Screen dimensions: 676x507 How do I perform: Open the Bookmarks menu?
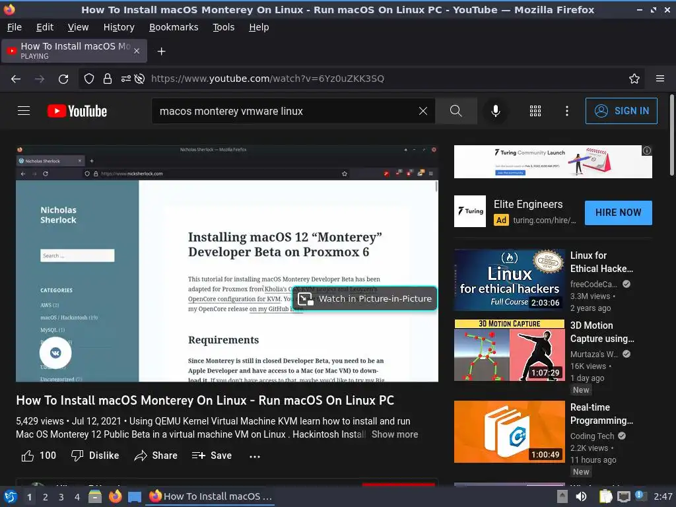tap(174, 27)
